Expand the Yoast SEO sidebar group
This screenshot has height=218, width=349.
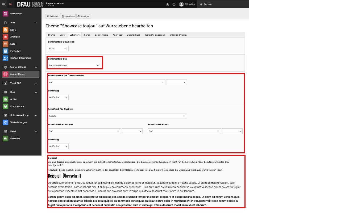[x=36, y=83]
